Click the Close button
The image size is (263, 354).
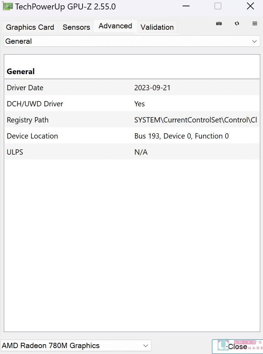[237, 346]
